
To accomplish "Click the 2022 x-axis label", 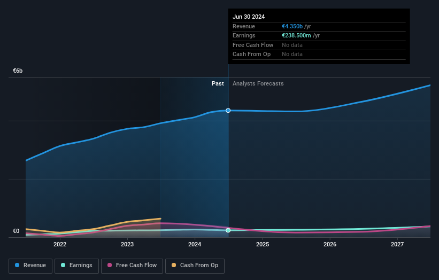I will coord(60,245).
